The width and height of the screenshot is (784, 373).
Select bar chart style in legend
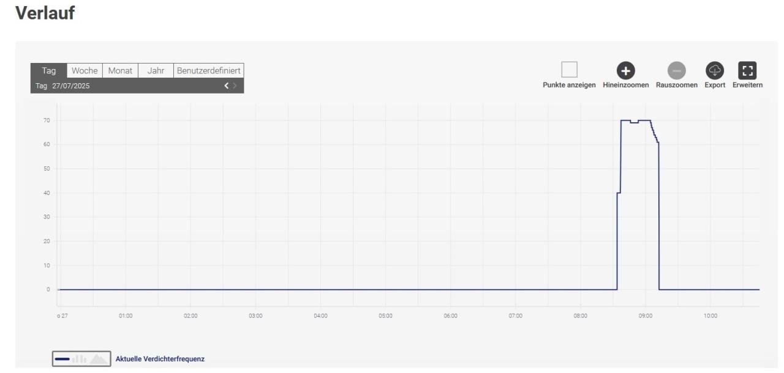pyautogui.click(x=80, y=359)
